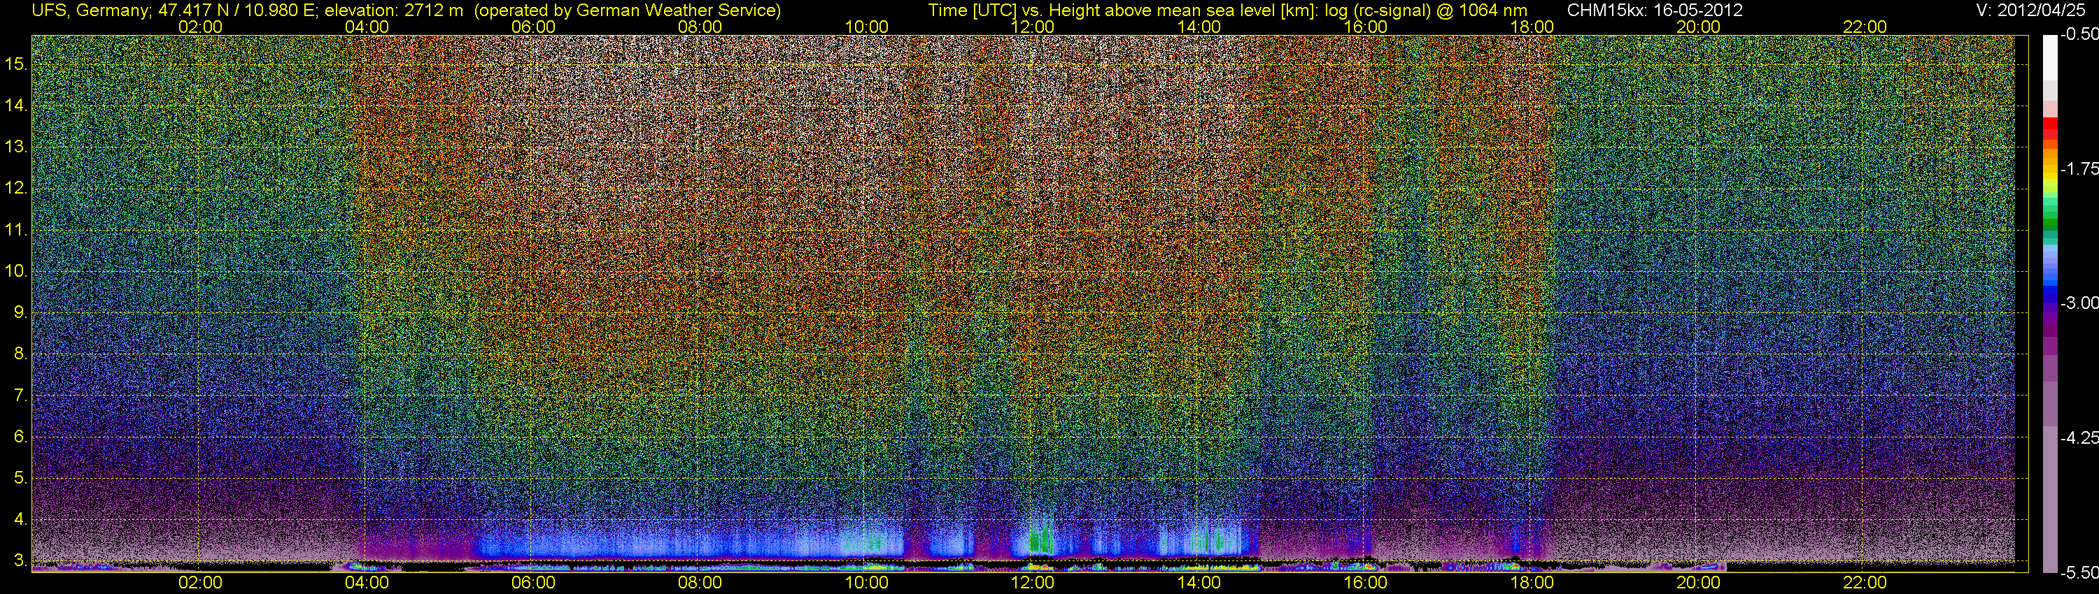Viewport: 2099px width, 594px height.
Task: Click the '5.' height axis label
Action: [20, 477]
